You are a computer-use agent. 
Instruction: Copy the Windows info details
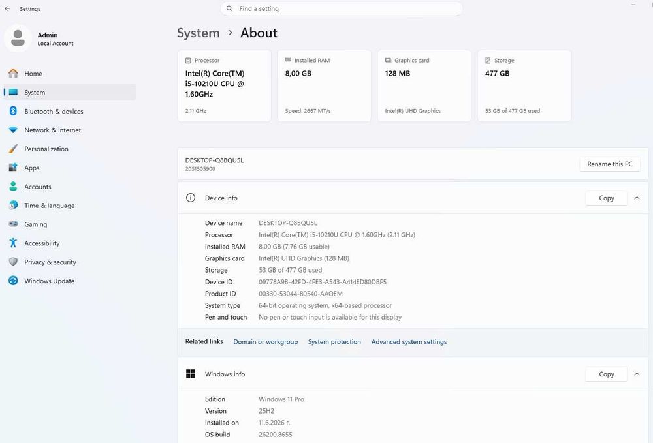[x=607, y=374]
